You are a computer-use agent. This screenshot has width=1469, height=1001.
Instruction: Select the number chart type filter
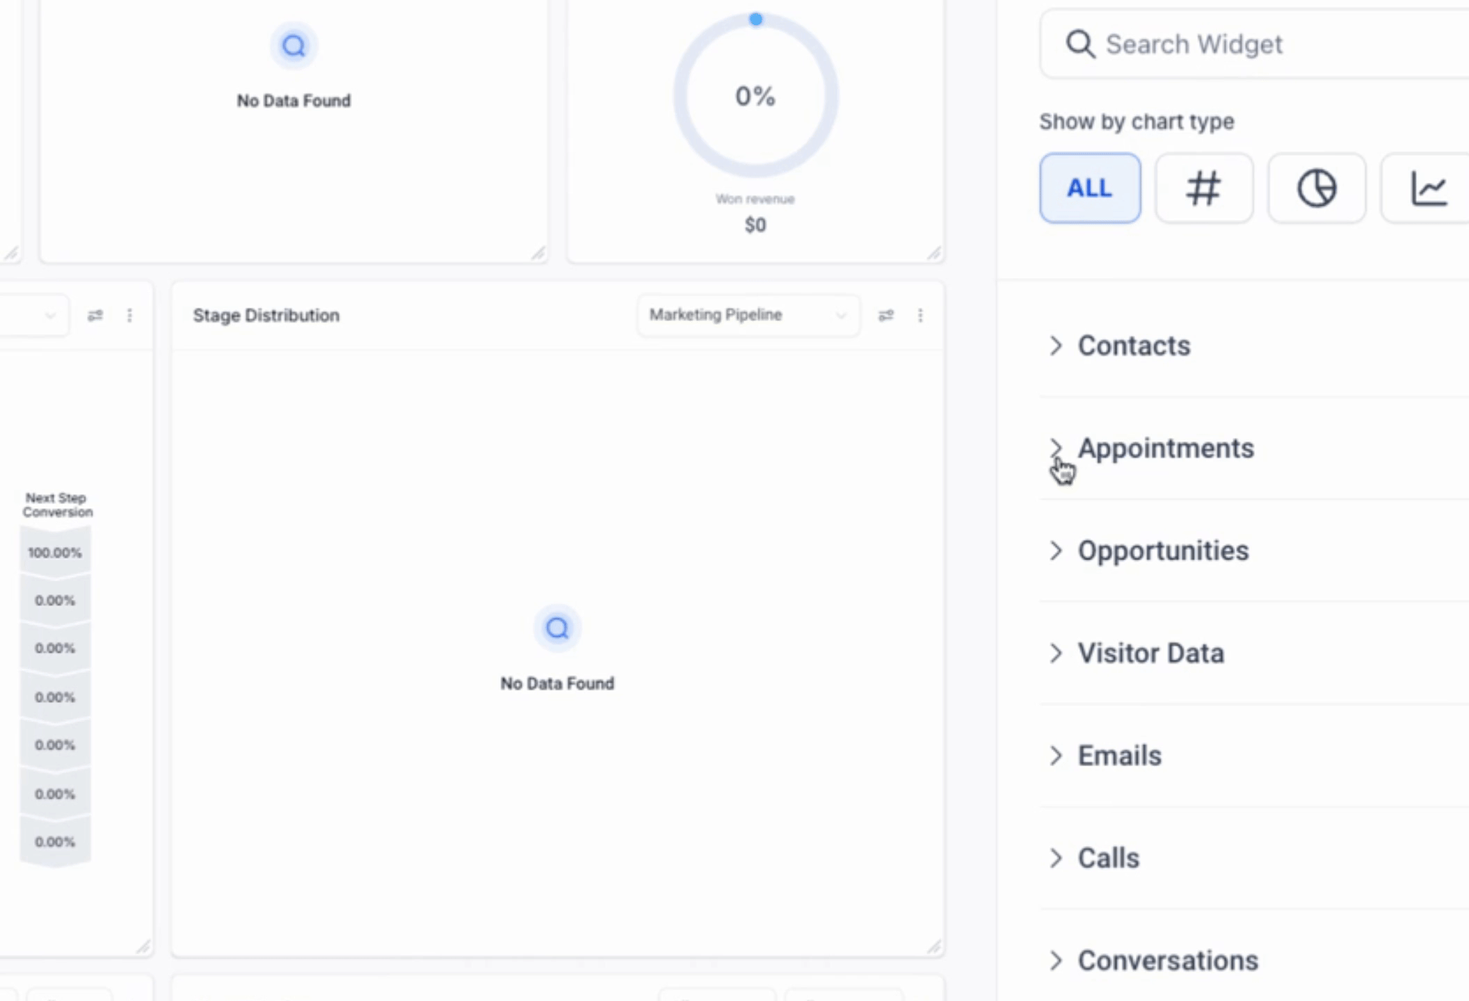1203,188
